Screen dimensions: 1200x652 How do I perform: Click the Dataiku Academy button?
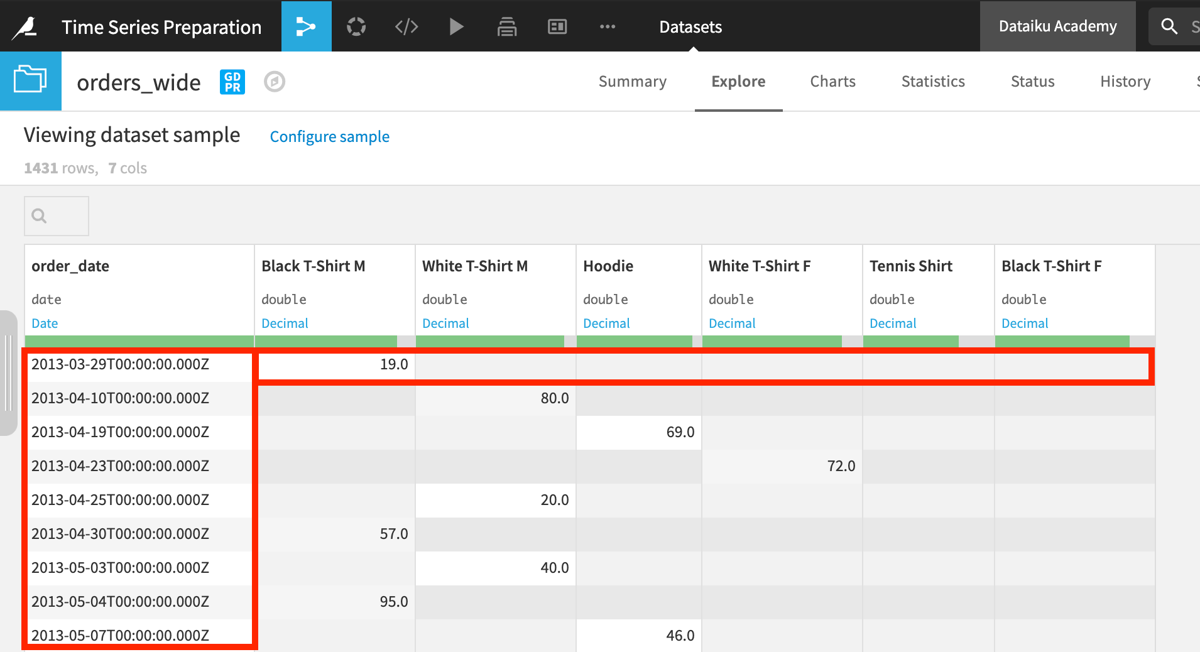click(1058, 26)
